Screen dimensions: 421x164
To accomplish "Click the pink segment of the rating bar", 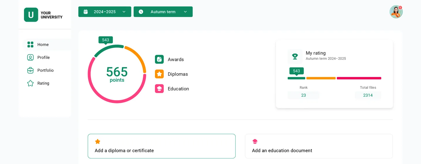I will (359, 78).
